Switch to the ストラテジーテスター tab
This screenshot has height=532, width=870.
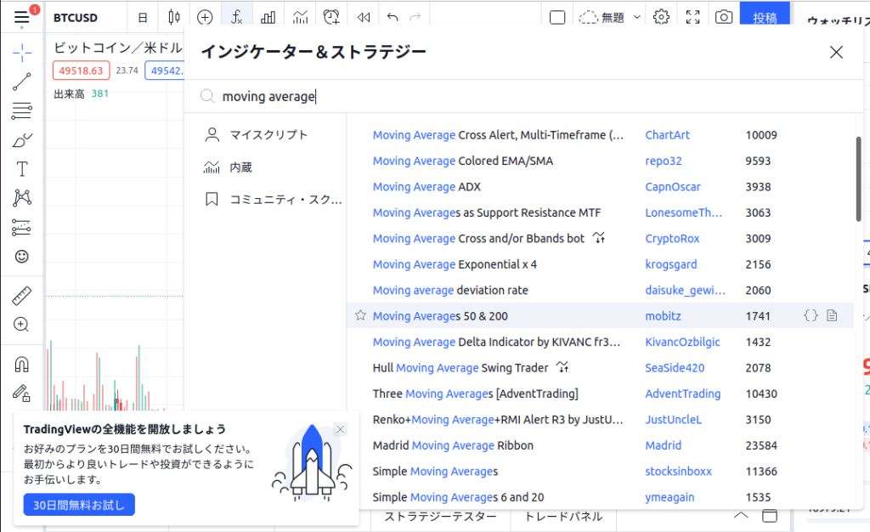pos(441,515)
